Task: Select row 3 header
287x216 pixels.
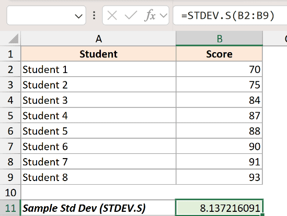Action: click(10, 85)
